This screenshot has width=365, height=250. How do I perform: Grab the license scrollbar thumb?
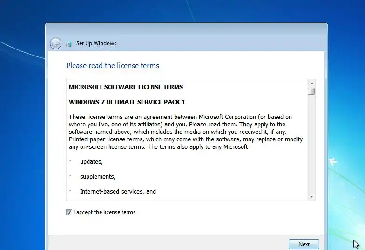311,91
